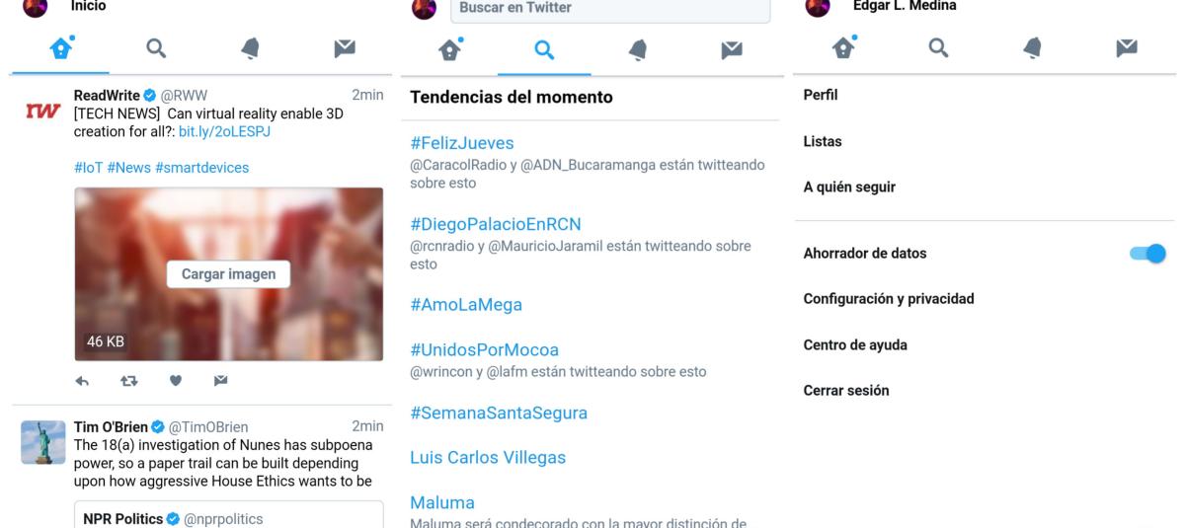Load the blurred image with Cargar imagen
Screen dimensions: 1185x528
(x=228, y=274)
